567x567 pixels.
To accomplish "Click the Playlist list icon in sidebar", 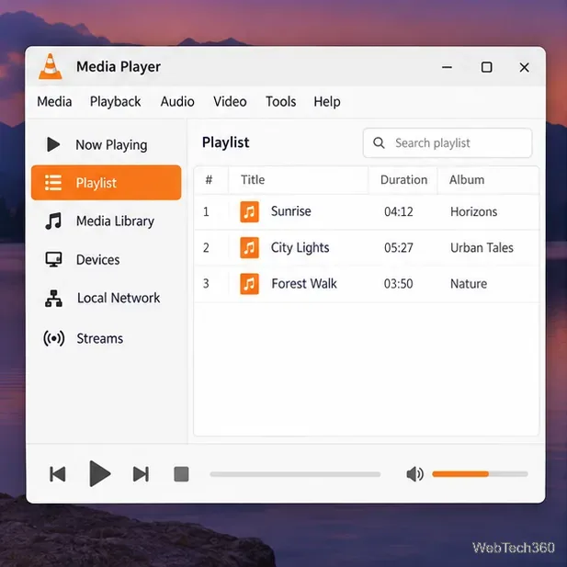I will (x=53, y=183).
